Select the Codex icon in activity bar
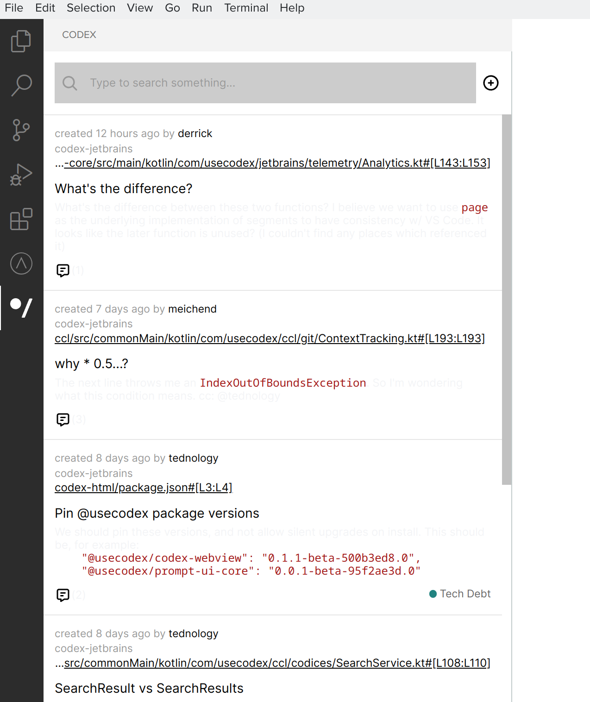590x702 pixels. [21, 308]
